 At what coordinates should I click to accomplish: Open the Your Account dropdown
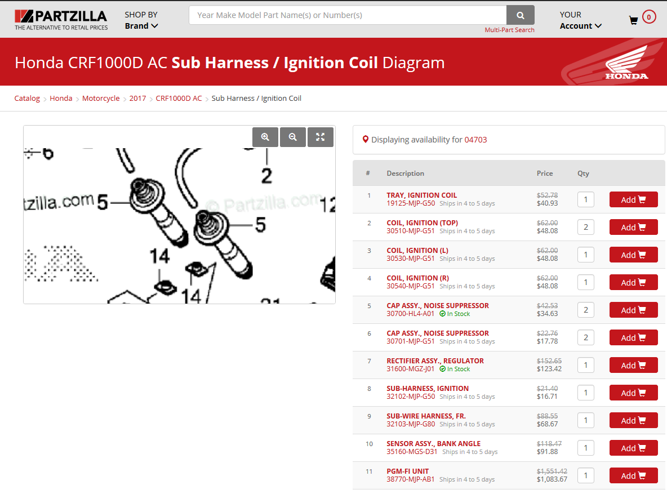point(580,20)
